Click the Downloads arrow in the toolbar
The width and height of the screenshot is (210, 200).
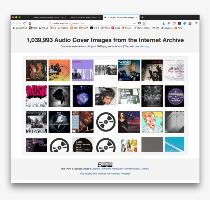coord(163,23)
